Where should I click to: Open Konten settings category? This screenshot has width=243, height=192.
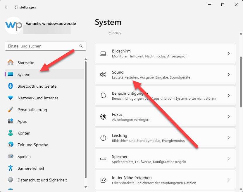click(x=44, y=133)
